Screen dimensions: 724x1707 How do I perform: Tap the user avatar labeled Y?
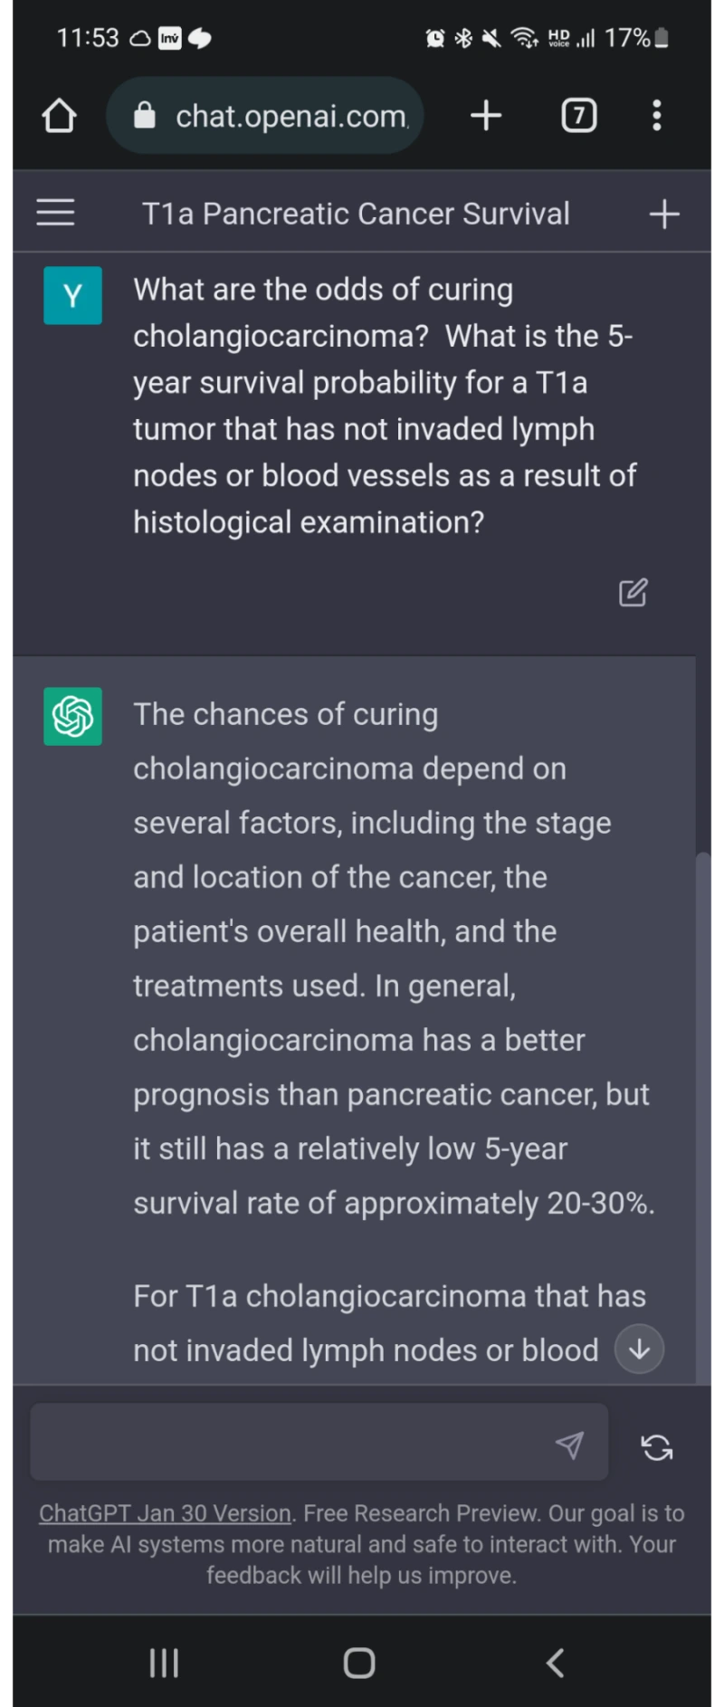click(72, 295)
